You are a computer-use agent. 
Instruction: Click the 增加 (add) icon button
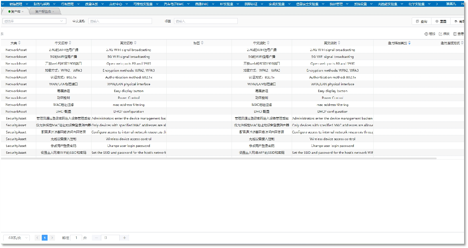426,34
